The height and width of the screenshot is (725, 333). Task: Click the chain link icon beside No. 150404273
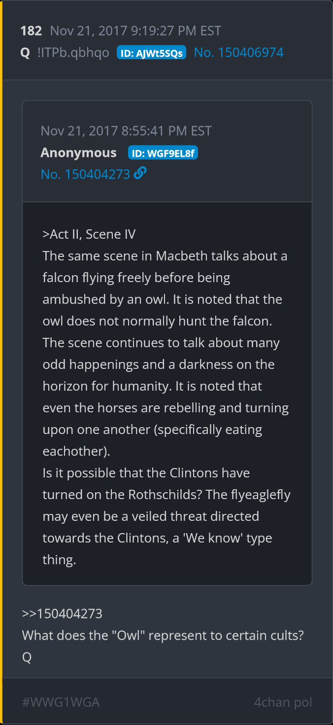point(140,174)
